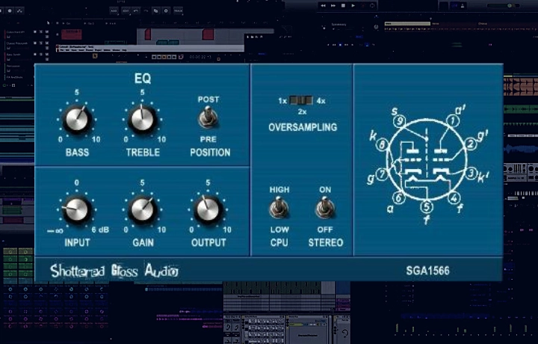The width and height of the screenshot is (538, 344).
Task: Click the OFF label below stereo switch
Action: 325,230
